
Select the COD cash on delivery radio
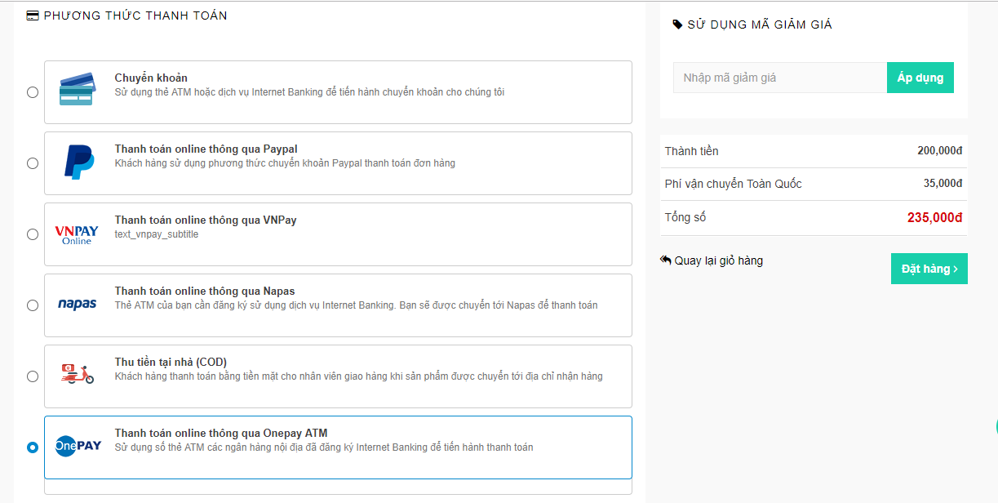pos(33,376)
